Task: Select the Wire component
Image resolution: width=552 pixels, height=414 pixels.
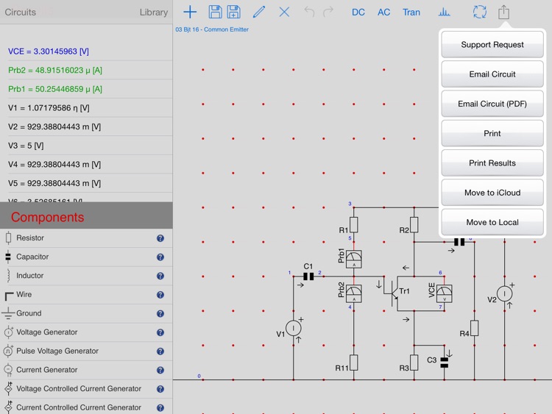Action: 86,294
